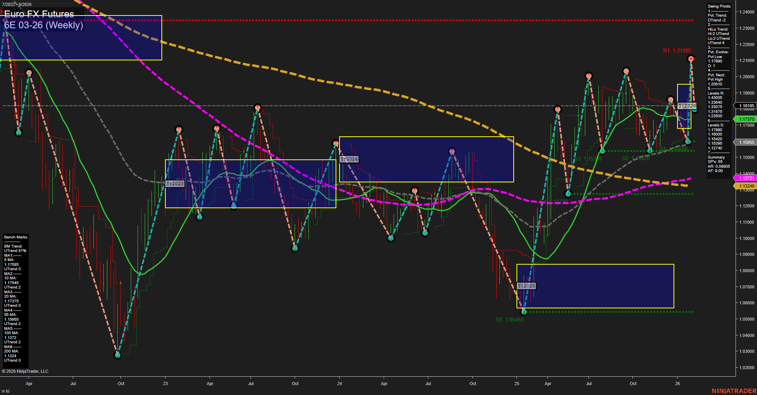The image size is (757, 395).
Task: Select the teal pivot-low dot above S5: 1.05455
Action: click(524, 311)
